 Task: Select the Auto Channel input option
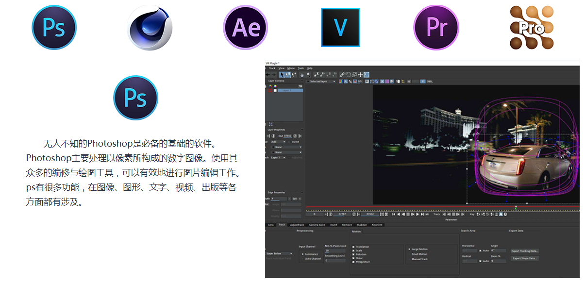pyautogui.click(x=302, y=259)
